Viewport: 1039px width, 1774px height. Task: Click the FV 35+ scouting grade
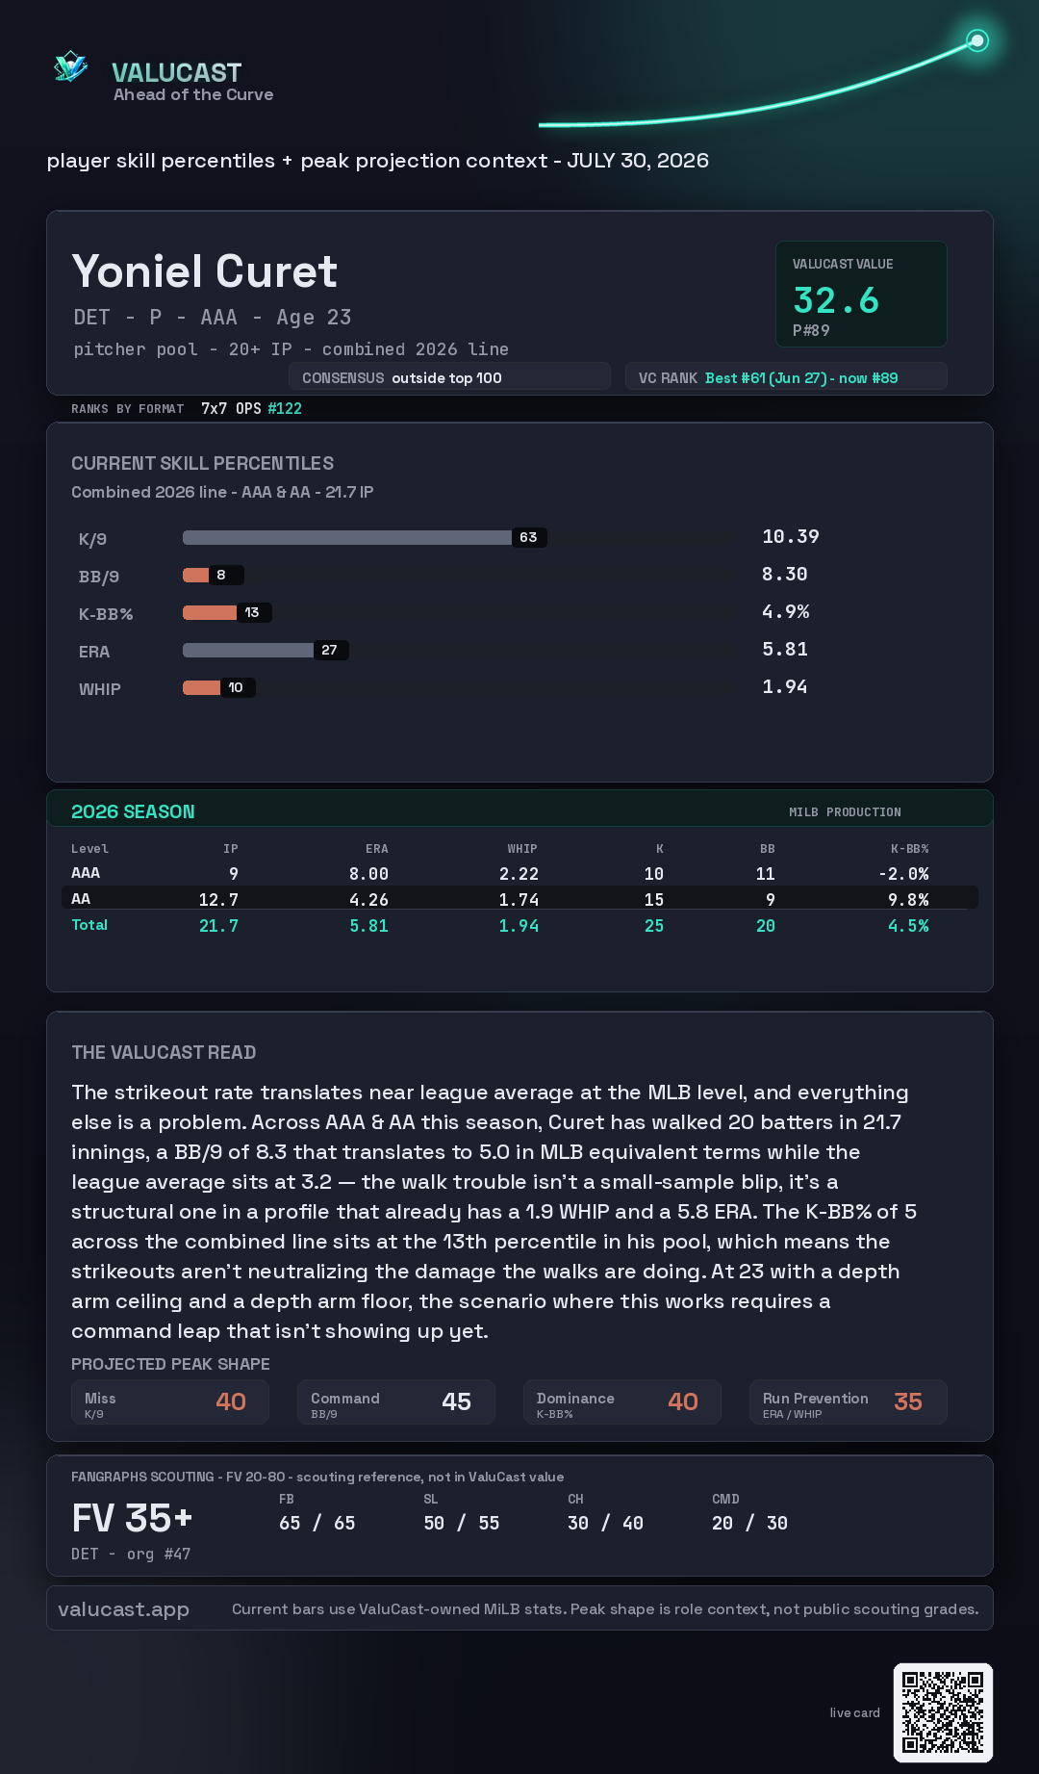[x=132, y=1518]
